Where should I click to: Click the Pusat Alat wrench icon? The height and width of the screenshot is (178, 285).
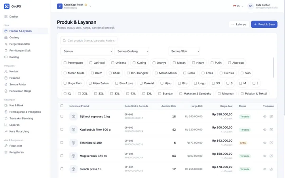coord(6,146)
